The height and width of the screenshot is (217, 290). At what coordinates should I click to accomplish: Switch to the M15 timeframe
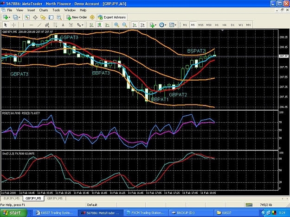point(200,25)
